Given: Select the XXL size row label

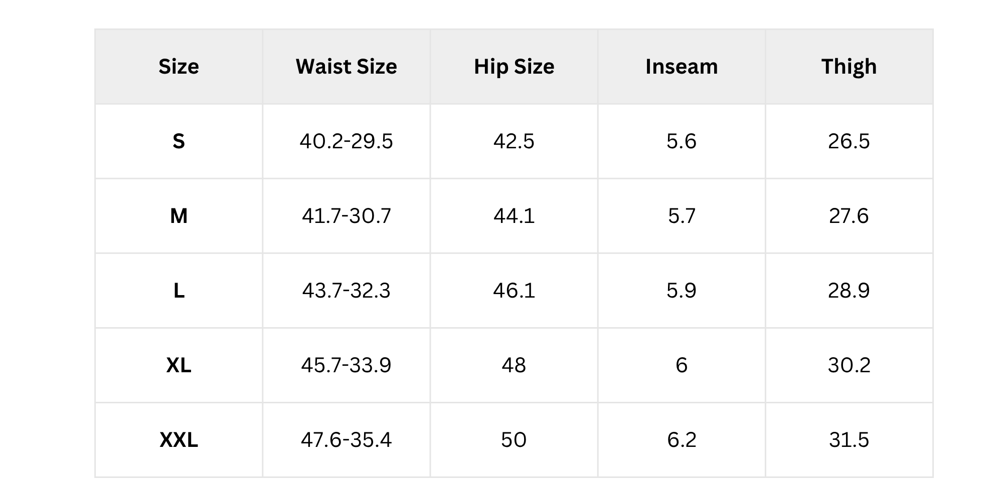Looking at the screenshot, I should 179,440.
